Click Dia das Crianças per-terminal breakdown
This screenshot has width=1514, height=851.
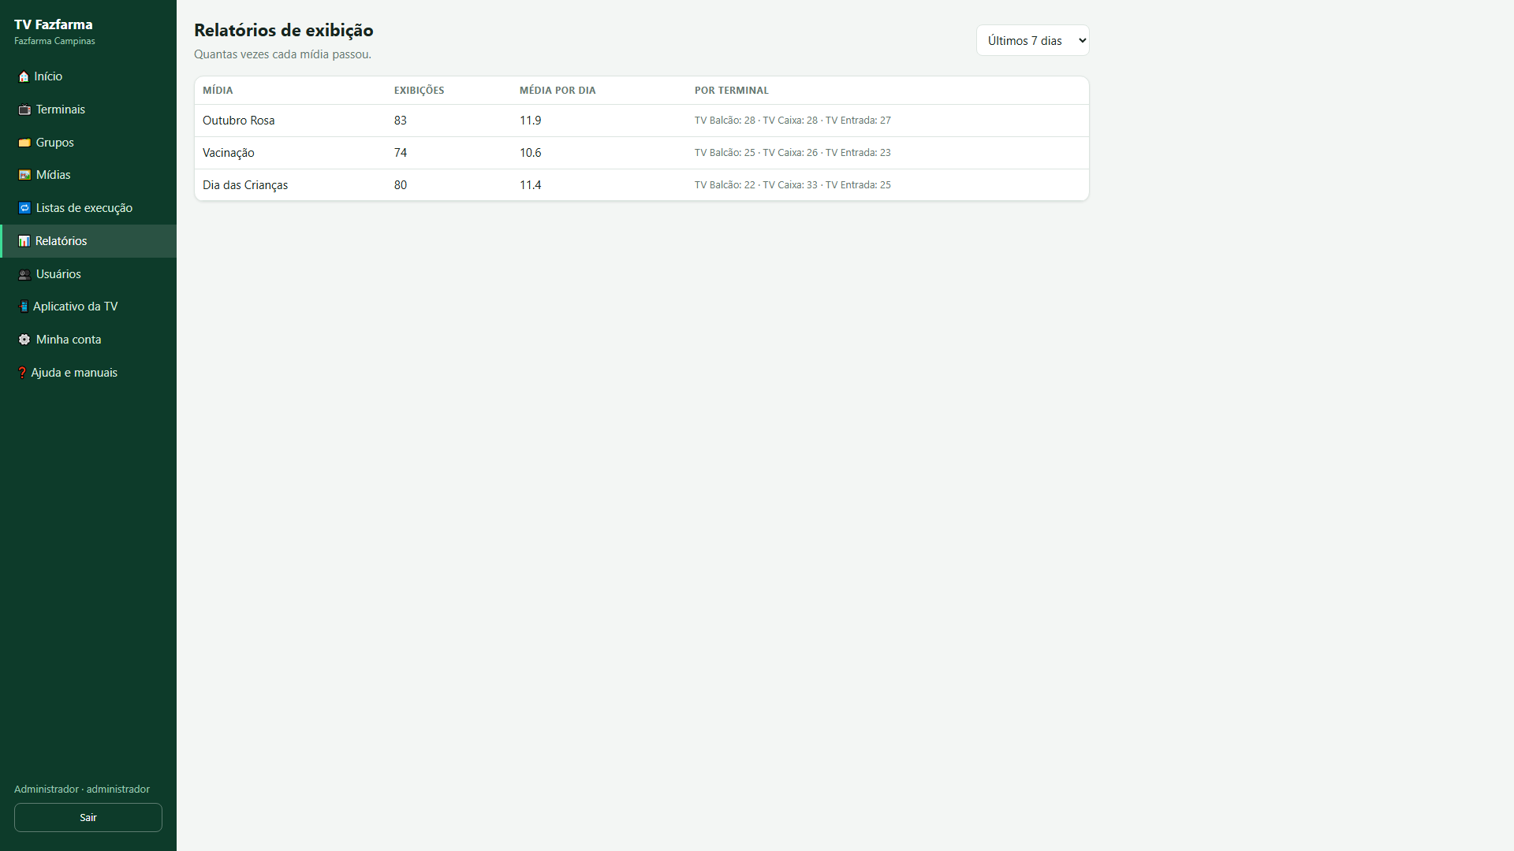pyautogui.click(x=792, y=185)
